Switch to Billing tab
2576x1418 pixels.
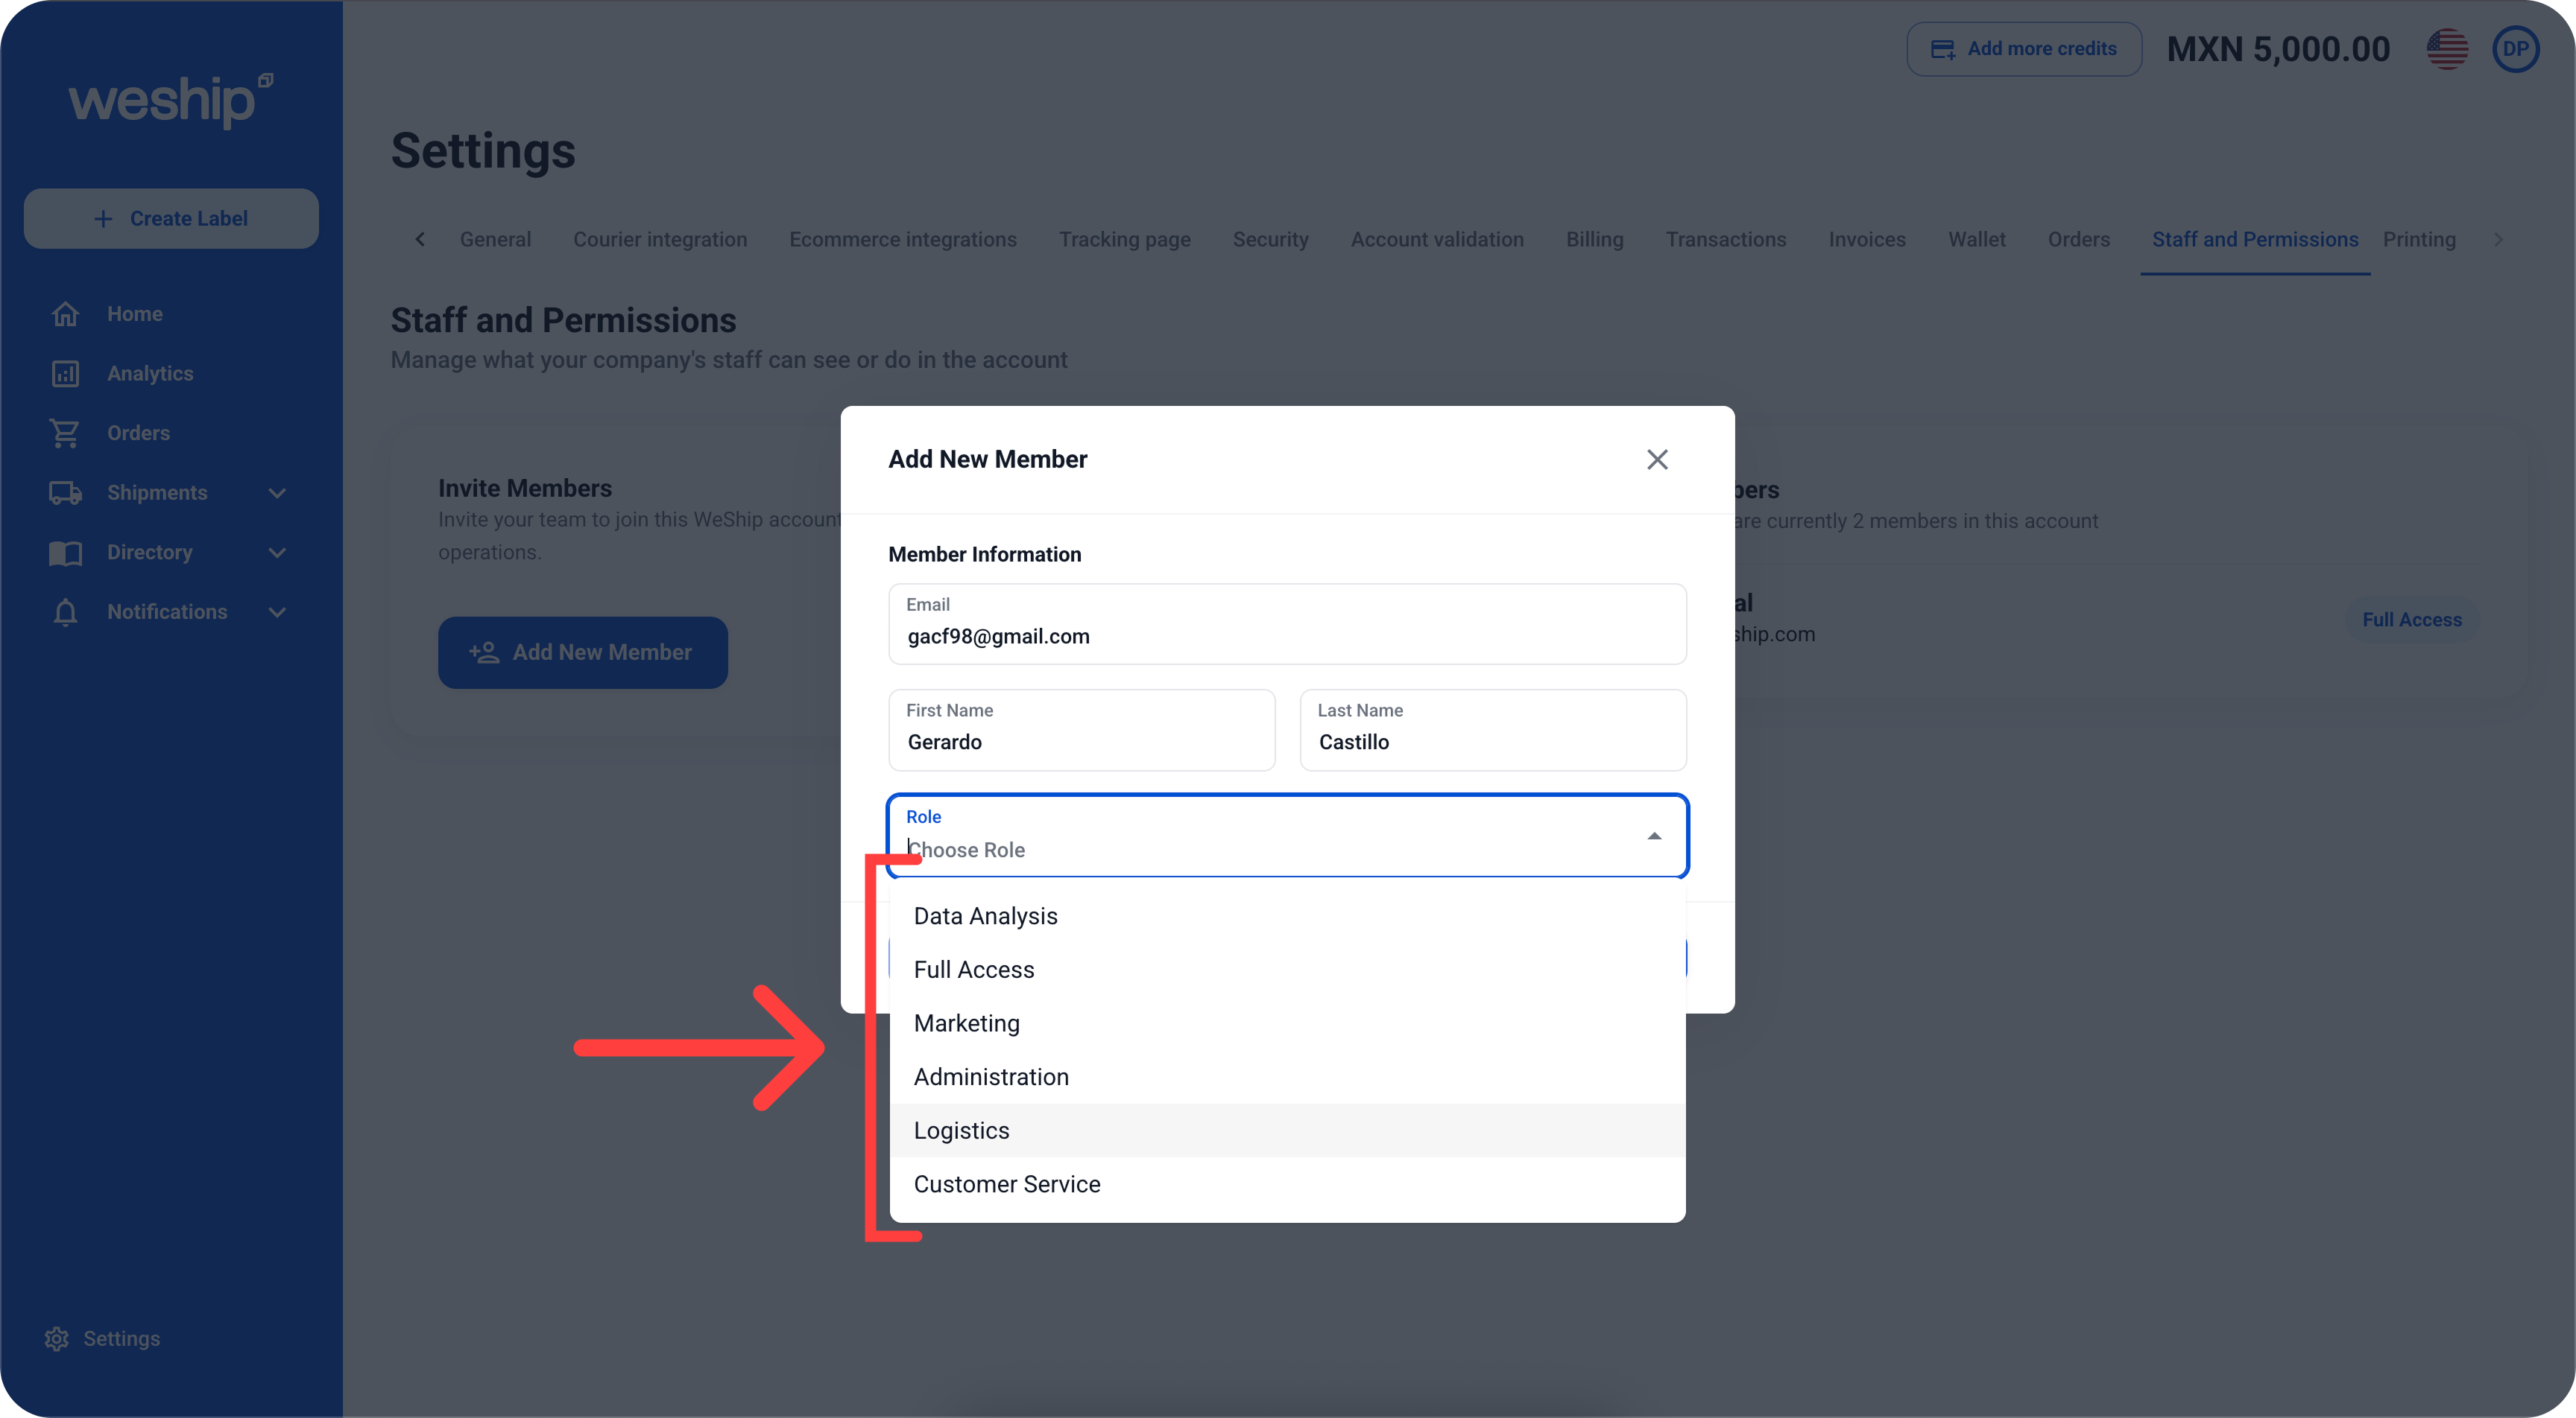click(x=1594, y=240)
